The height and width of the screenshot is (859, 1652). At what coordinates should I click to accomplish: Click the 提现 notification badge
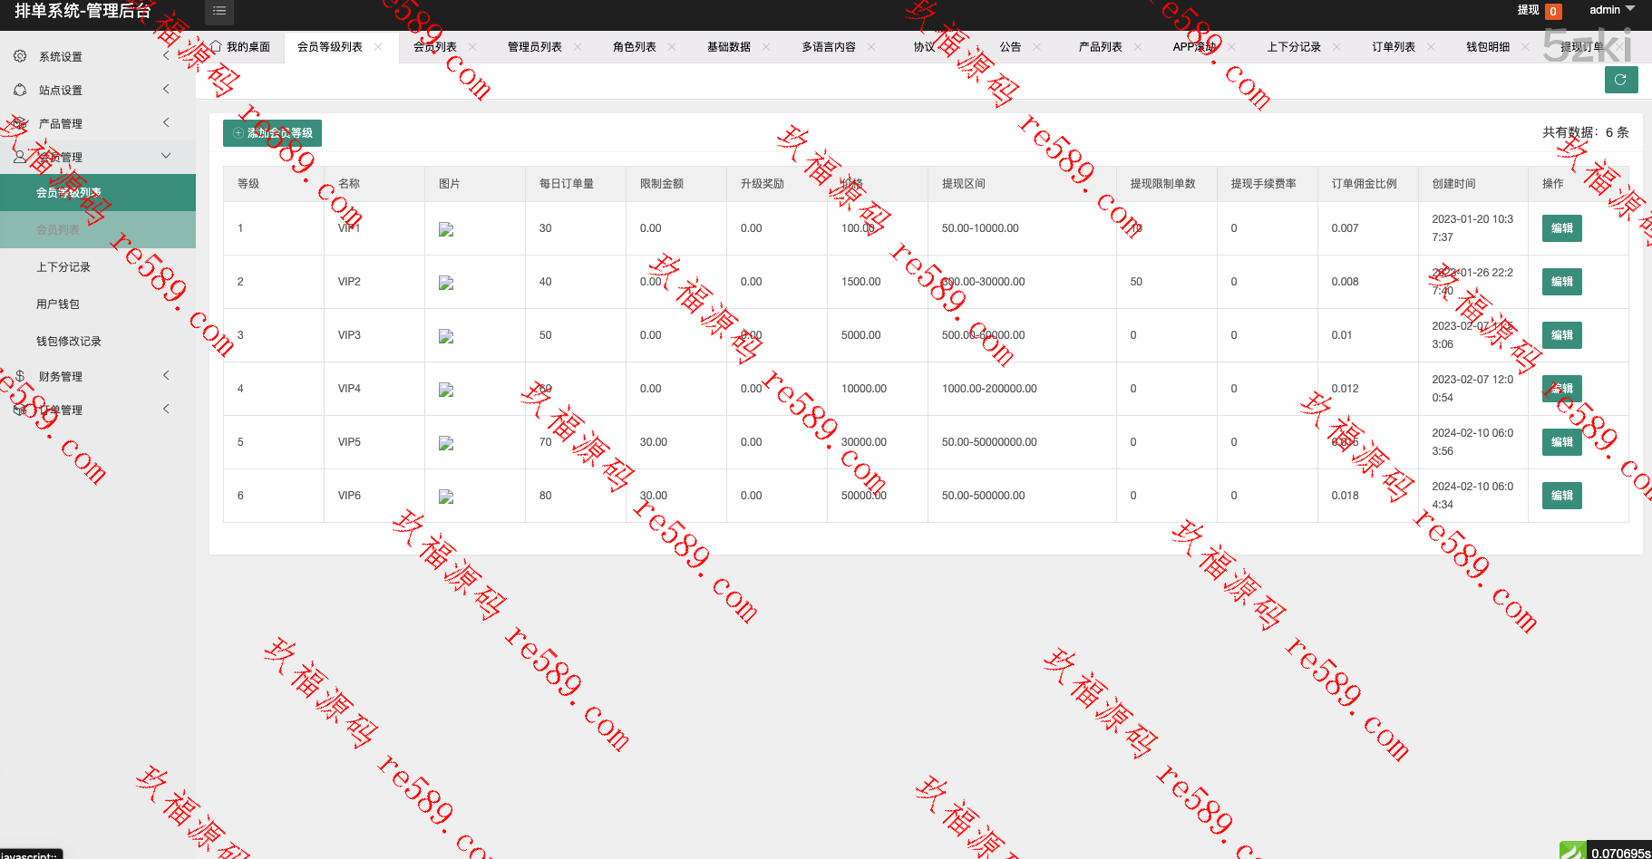[1553, 12]
